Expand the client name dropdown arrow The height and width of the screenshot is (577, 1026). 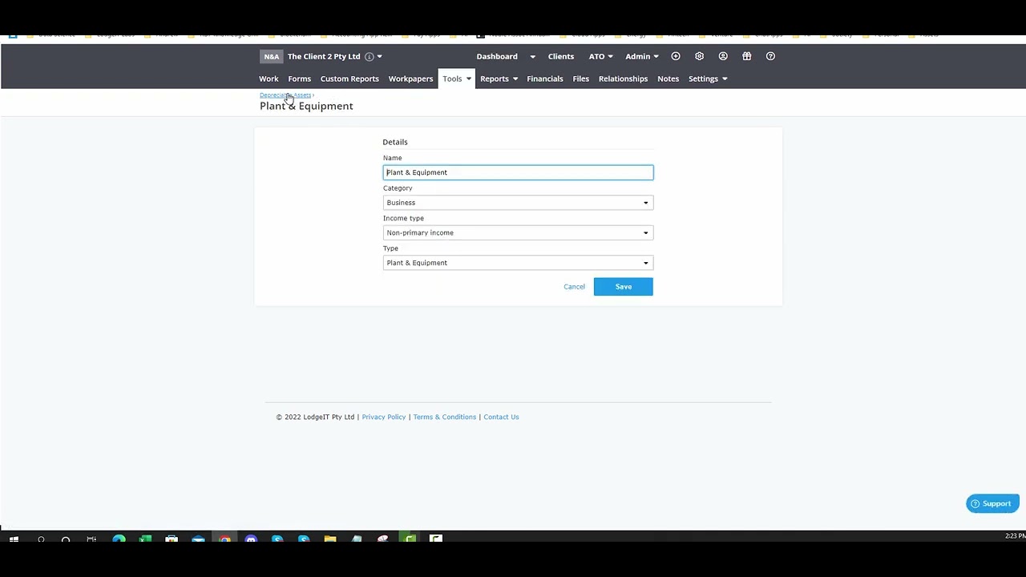click(379, 57)
